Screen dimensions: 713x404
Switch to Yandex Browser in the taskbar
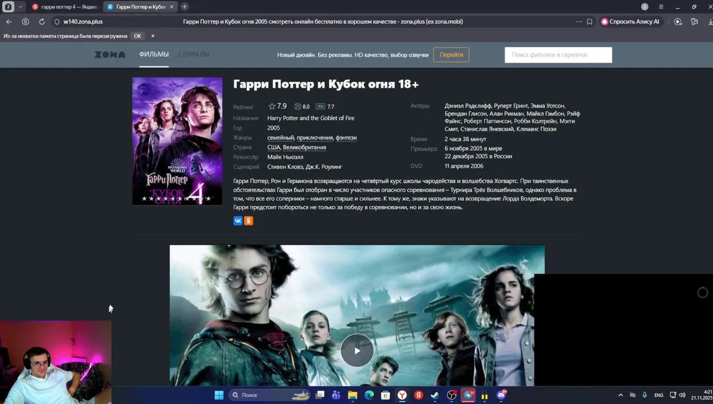402,395
